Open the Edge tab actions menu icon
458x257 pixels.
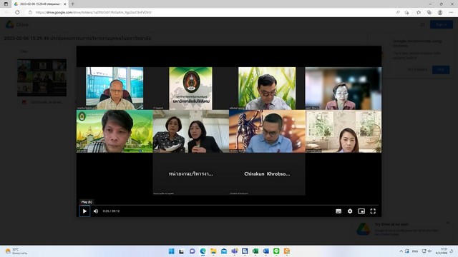point(6,4)
